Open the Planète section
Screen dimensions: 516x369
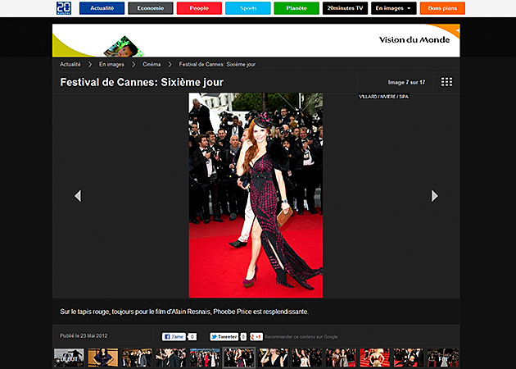296,8
